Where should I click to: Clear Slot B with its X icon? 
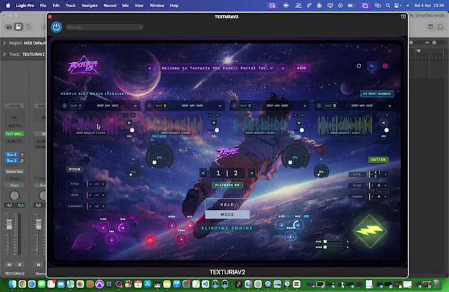(220, 106)
